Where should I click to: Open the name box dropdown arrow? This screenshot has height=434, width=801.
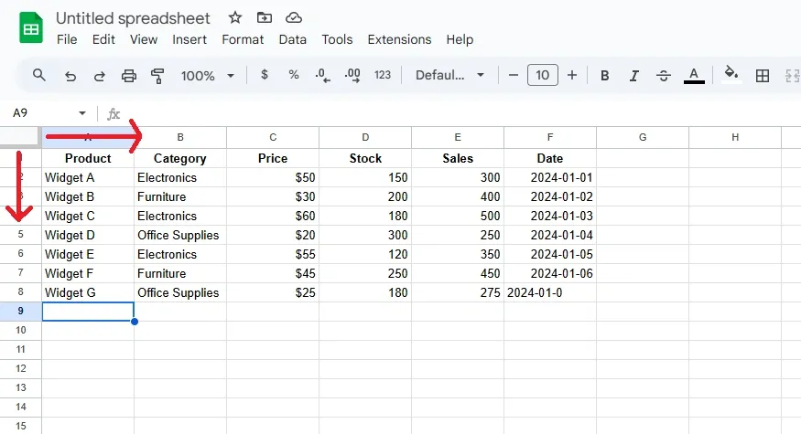pos(82,113)
